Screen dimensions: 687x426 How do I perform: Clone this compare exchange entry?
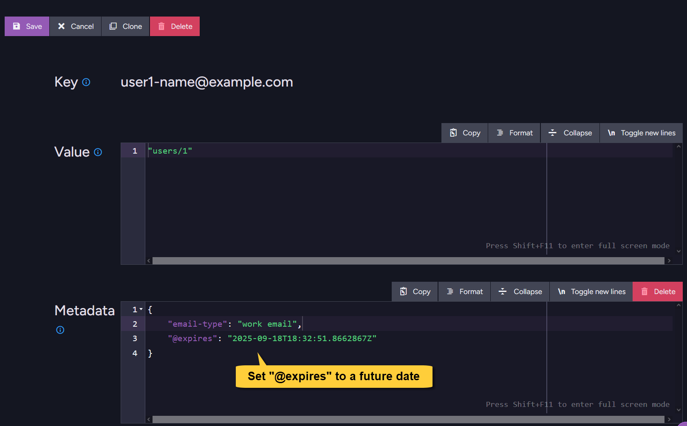tap(125, 26)
